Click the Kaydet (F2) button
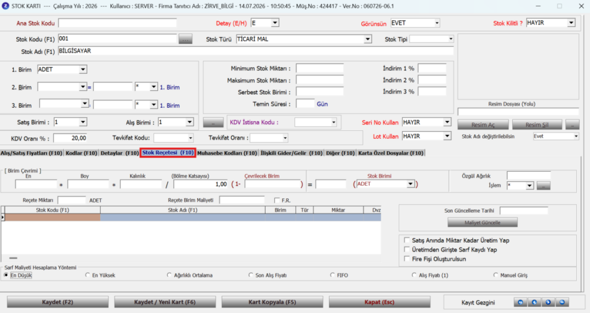This screenshot has height=313, width=590. (58, 302)
